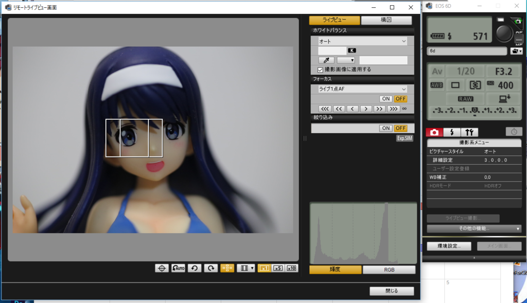Click the >> medium focus-far button
This screenshot has width=527, height=303.
tap(379, 109)
